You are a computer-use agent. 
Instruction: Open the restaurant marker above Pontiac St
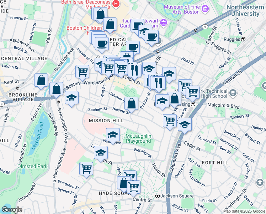click(159, 84)
